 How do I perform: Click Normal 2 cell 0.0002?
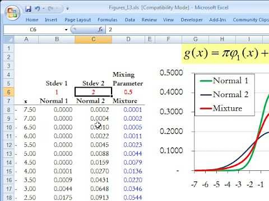pyautogui.click(x=94, y=109)
